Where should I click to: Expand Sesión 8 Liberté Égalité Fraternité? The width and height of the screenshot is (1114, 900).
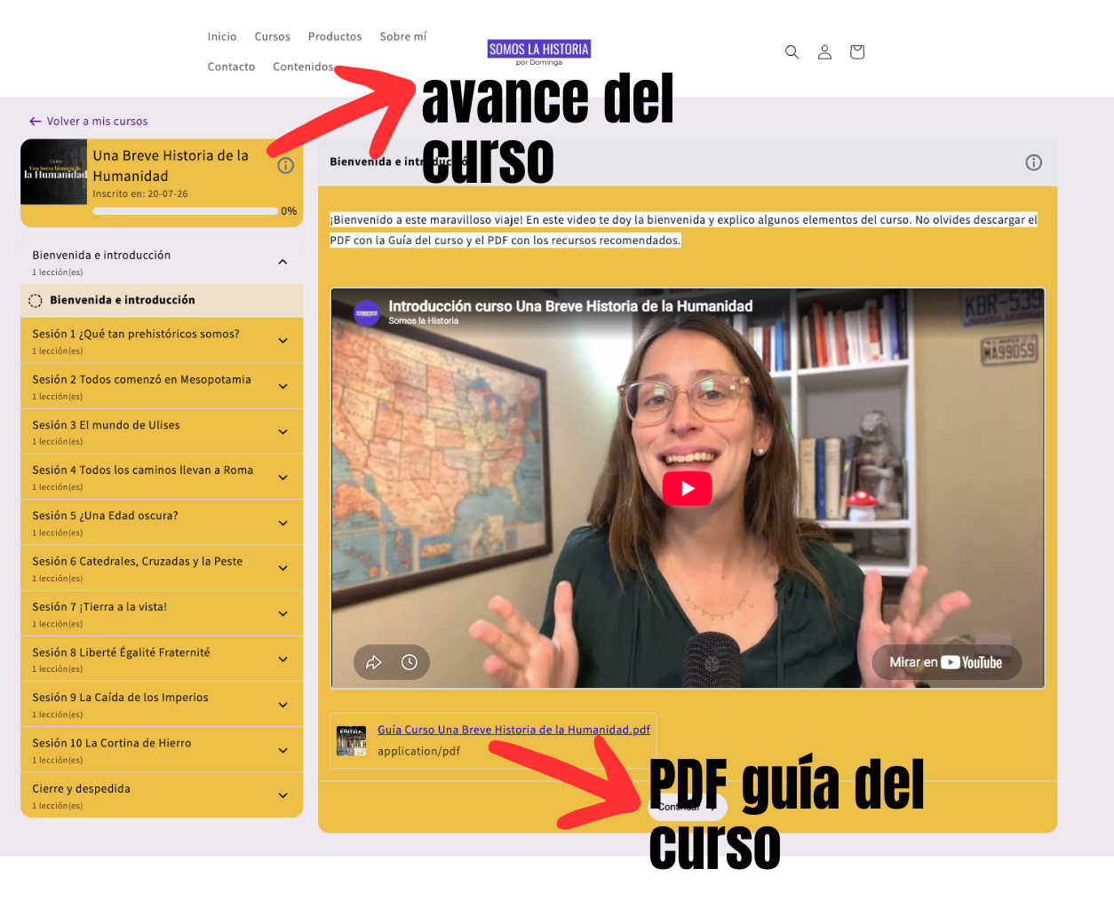[162, 659]
